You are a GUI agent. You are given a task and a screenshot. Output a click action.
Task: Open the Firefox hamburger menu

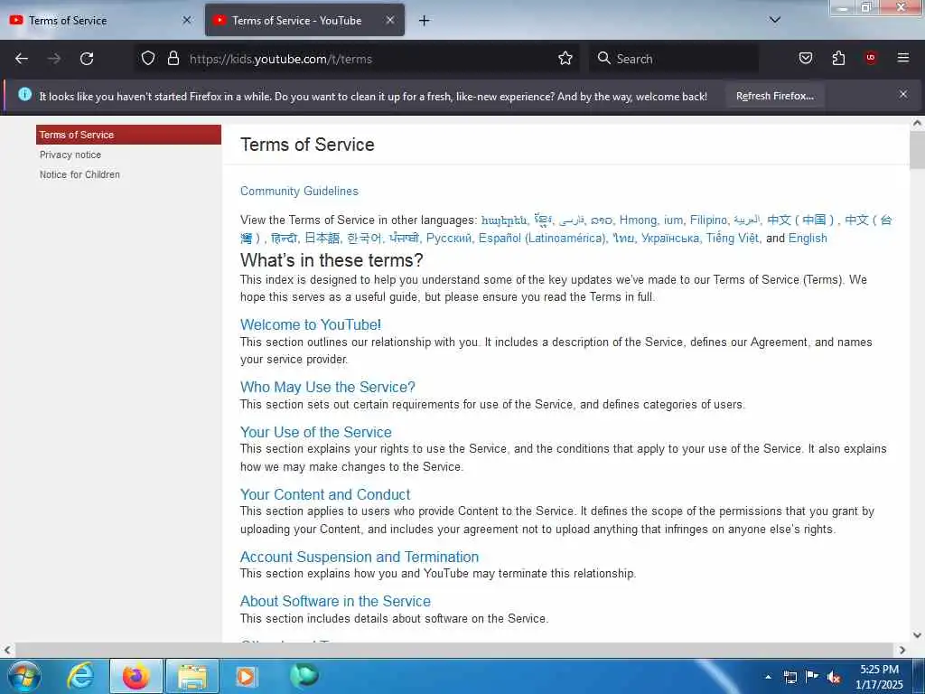tap(902, 58)
